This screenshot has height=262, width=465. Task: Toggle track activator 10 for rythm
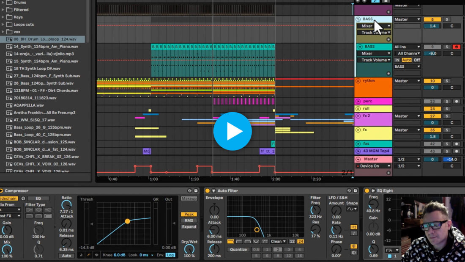point(432,81)
